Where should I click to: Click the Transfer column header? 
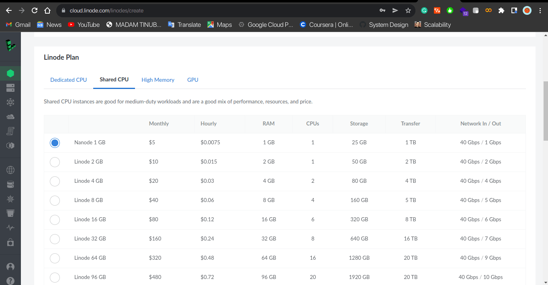pos(411,124)
